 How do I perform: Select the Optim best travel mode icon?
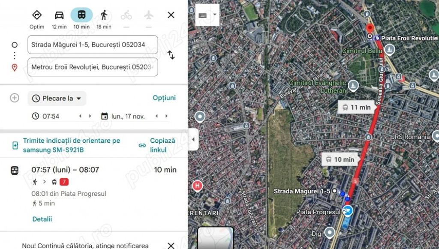coord(37,15)
